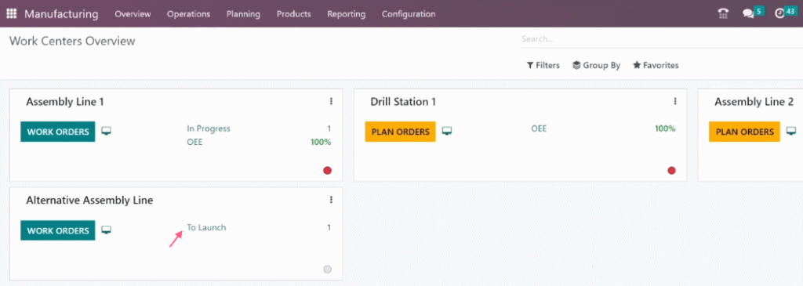Click the Search input field
This screenshot has height=286, width=803.
[x=660, y=39]
